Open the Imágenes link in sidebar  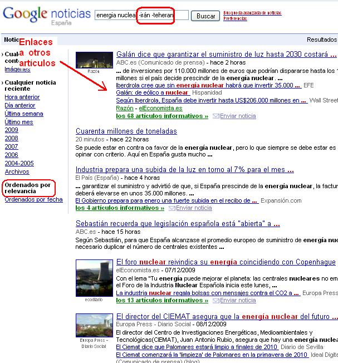click(17, 70)
